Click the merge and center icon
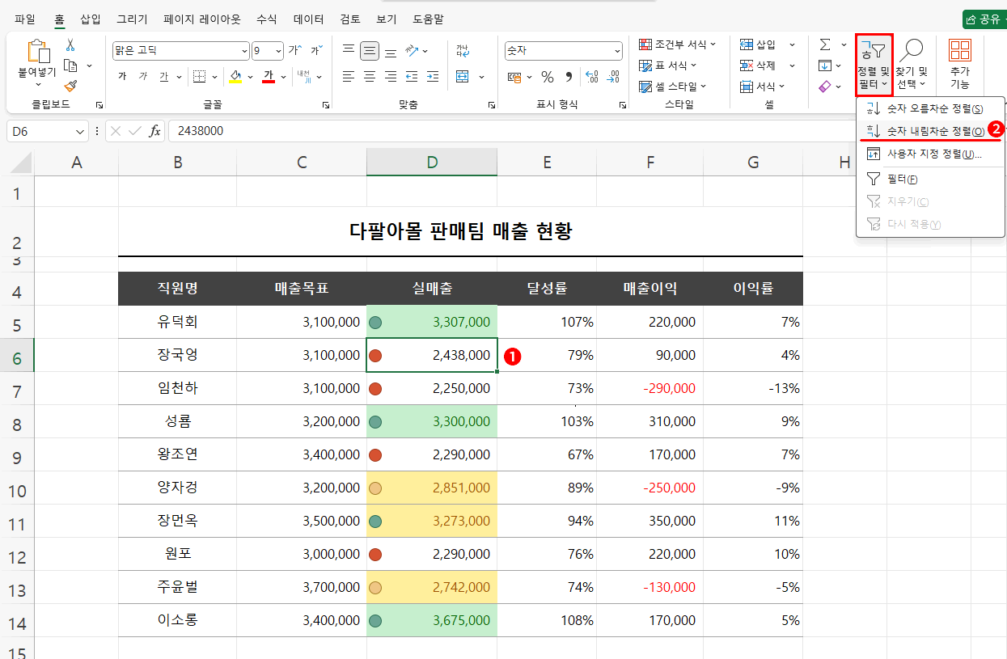This screenshot has width=1007, height=659. (463, 77)
